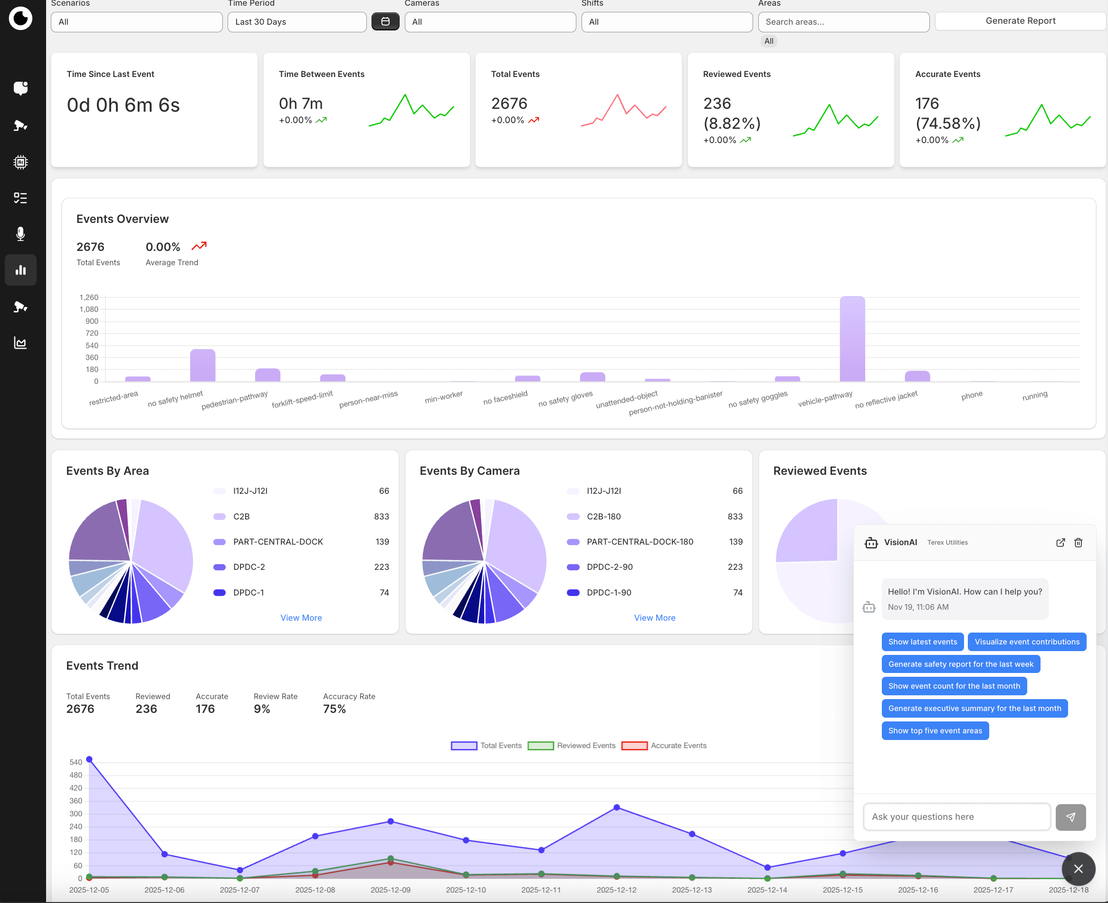Open the AI chip section from the sidebar
Image resolution: width=1108 pixels, height=903 pixels.
pos(20,162)
